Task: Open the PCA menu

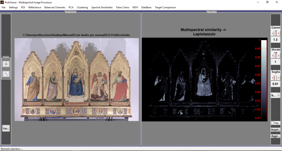Action: click(x=71, y=7)
